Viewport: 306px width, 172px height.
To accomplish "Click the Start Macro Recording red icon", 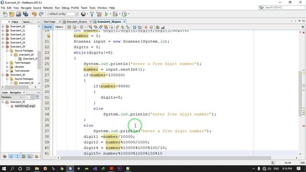I will [x=146, y=27].
